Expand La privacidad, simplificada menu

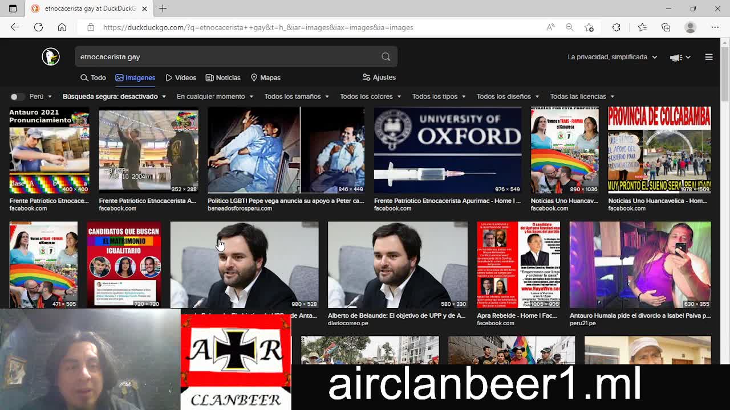coord(613,57)
